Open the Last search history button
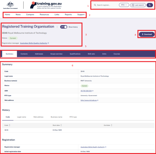This screenshot has width=156, height=154. [138, 5]
